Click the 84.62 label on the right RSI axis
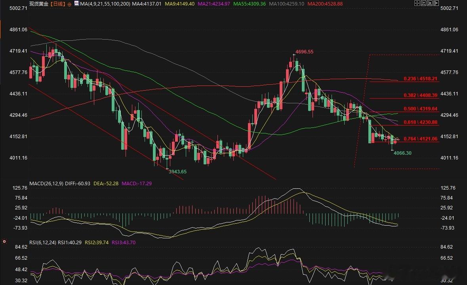Image resolution: width=467 pixels, height=285 pixels. click(x=446, y=247)
